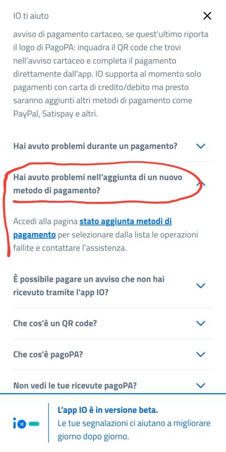Click the 'IO ti aiuto' panel title

point(31,16)
